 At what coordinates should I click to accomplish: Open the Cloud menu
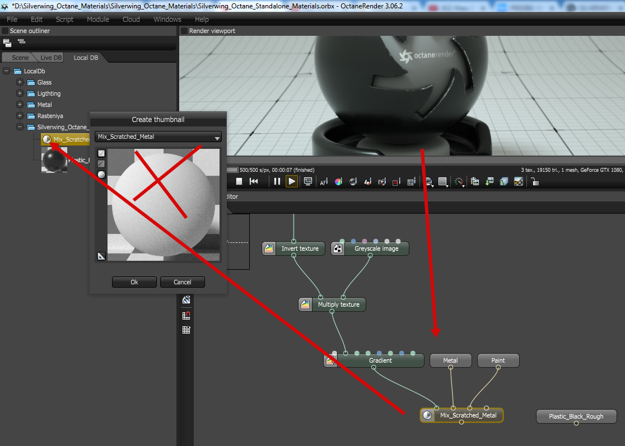coord(131,19)
